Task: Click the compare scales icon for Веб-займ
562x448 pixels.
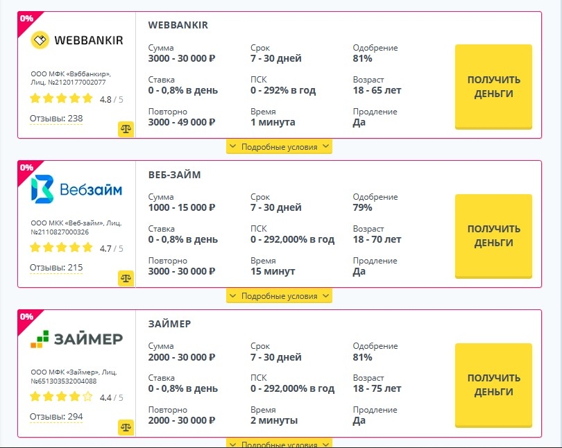Action: pyautogui.click(x=126, y=277)
